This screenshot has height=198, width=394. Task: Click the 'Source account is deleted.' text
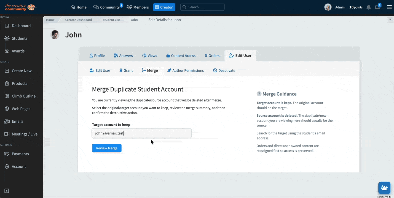click(277, 116)
